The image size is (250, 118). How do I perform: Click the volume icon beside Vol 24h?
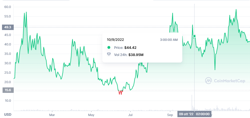pyautogui.click(x=109, y=55)
